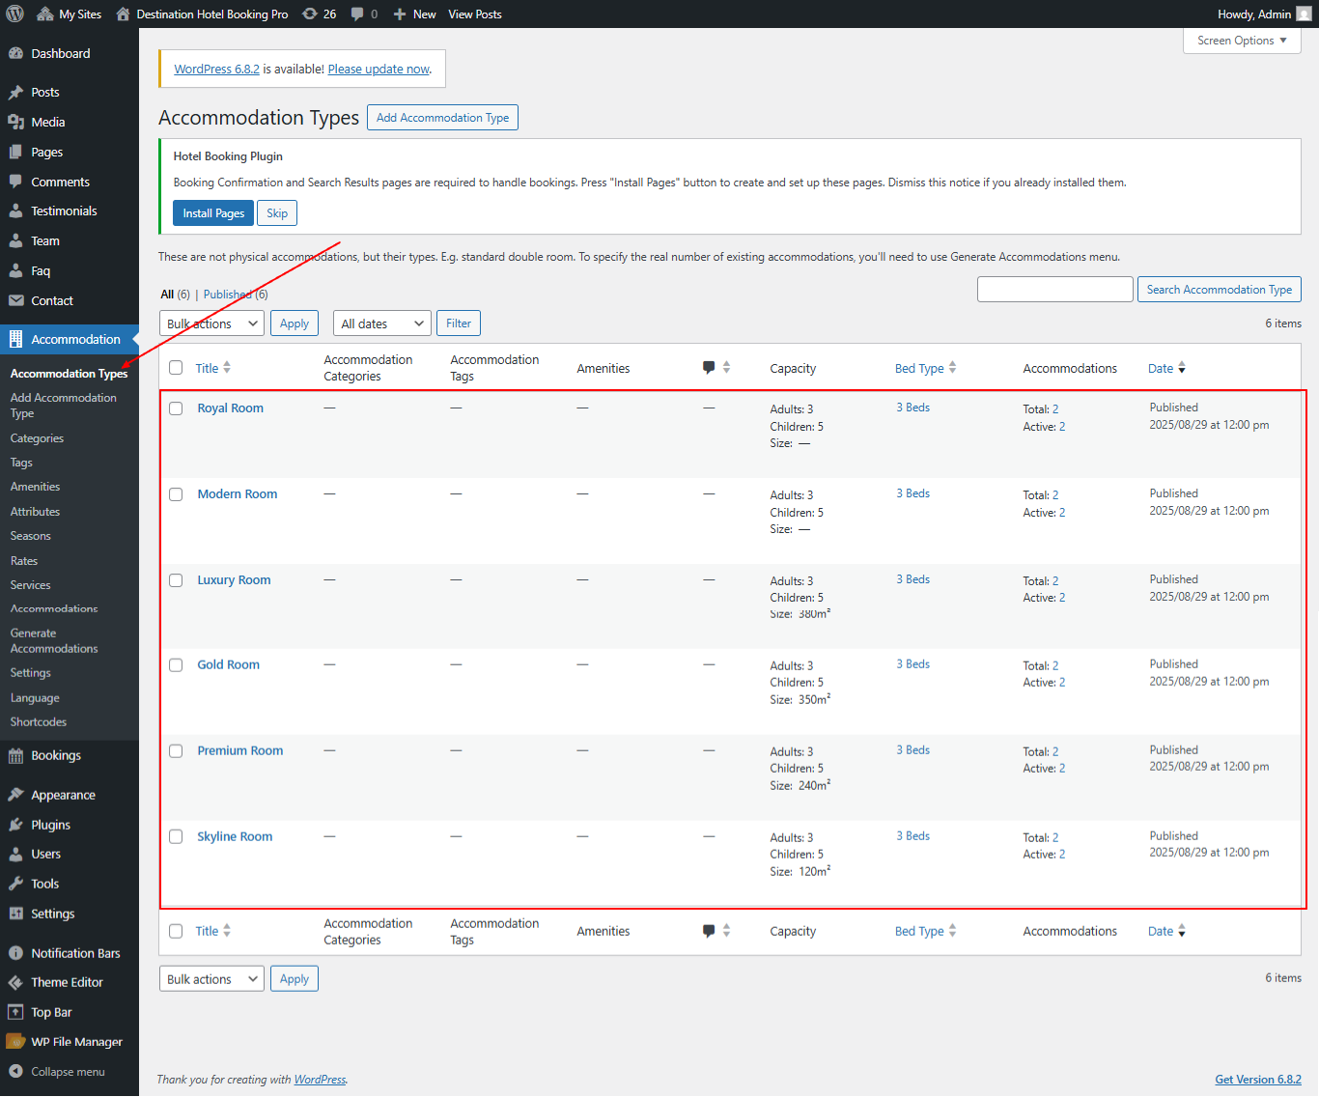
Task: Open the top Bulk actions dropdown
Action: click(x=211, y=323)
